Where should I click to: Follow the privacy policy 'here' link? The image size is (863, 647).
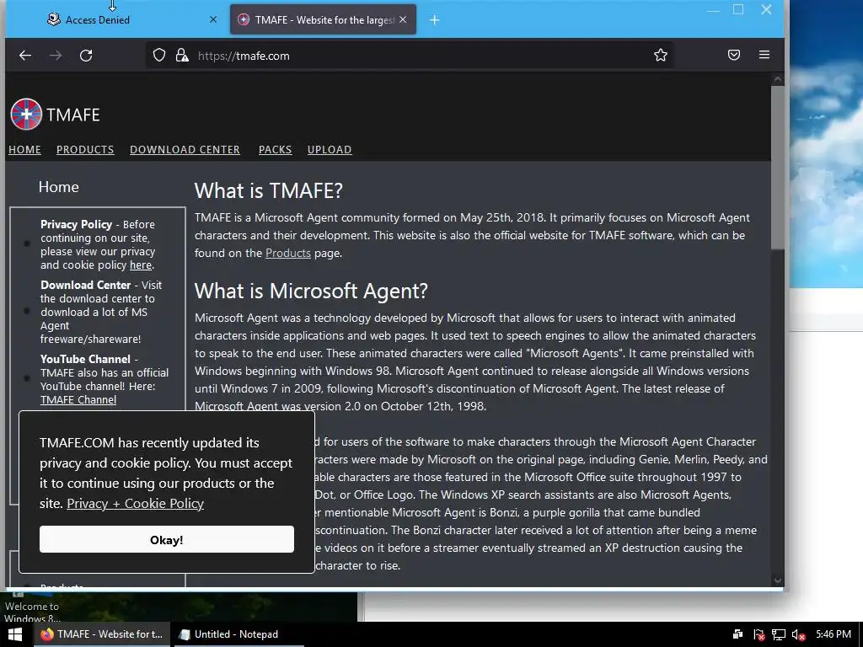point(141,265)
